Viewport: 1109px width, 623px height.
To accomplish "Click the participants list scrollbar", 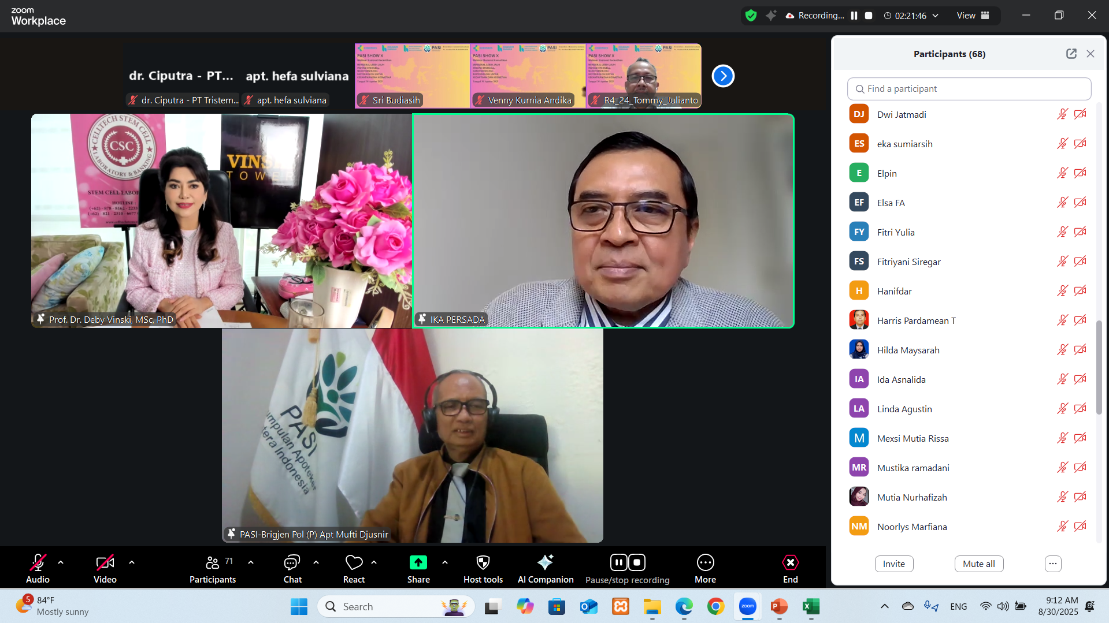I will coord(1099,367).
